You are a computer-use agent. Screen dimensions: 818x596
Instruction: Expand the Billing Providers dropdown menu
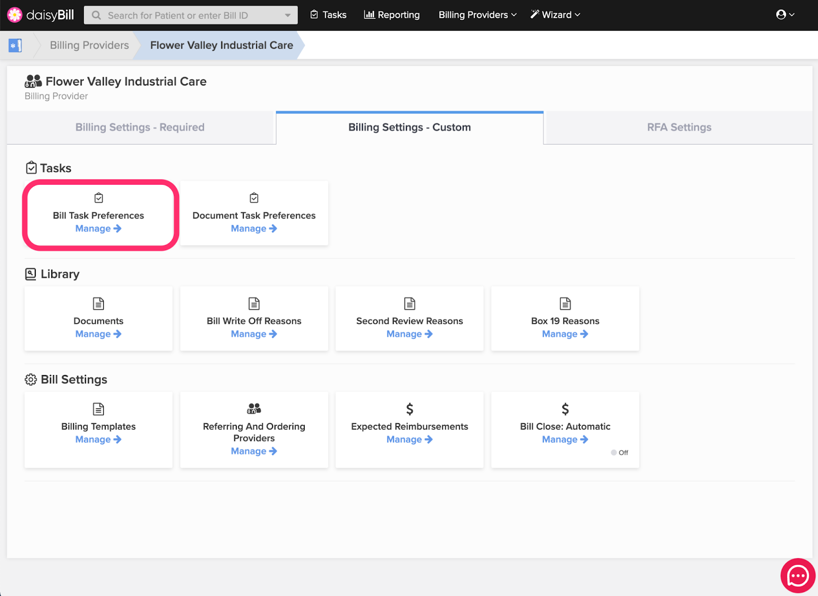tap(478, 15)
